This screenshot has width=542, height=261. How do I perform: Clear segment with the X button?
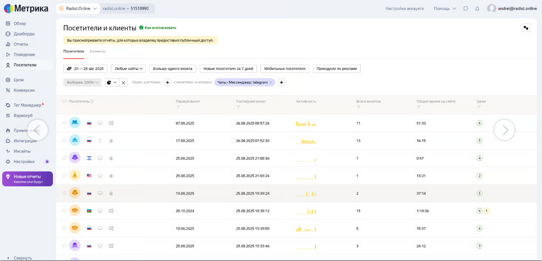123,83
